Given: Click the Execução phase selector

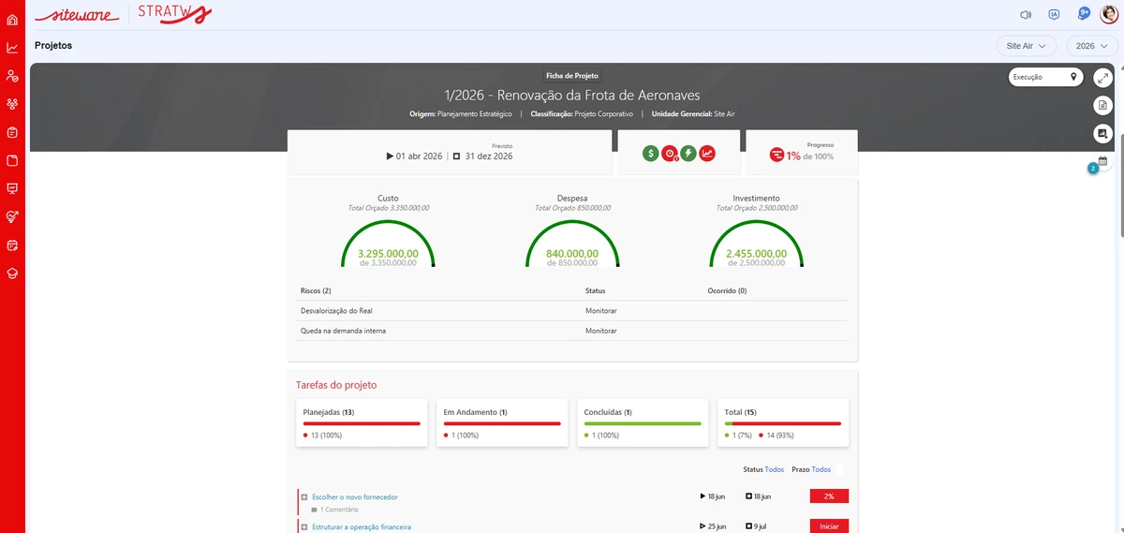Looking at the screenshot, I should coord(1045,78).
